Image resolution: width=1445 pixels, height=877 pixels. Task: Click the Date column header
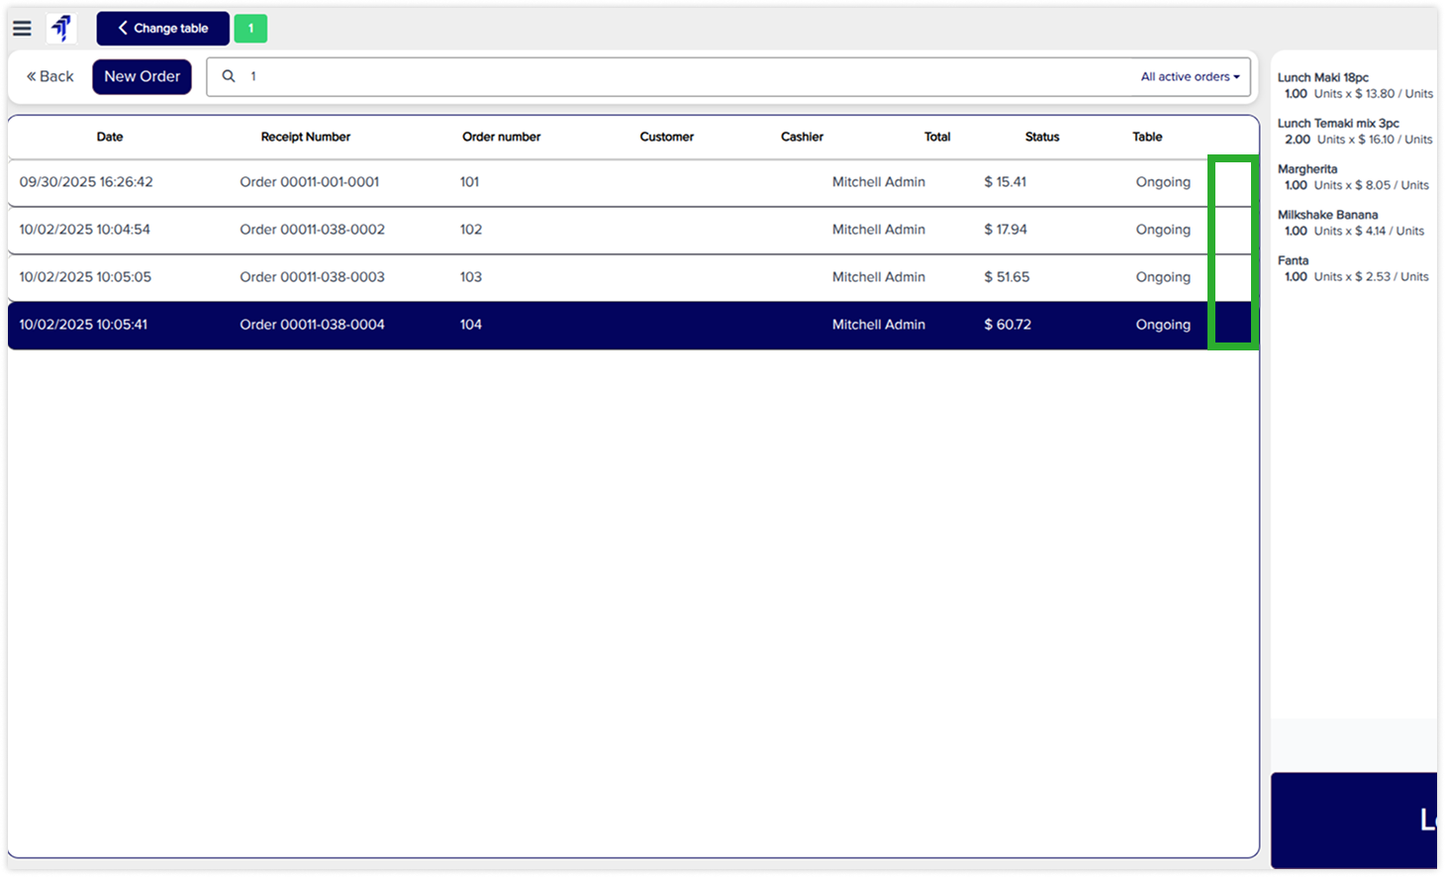pos(110,137)
